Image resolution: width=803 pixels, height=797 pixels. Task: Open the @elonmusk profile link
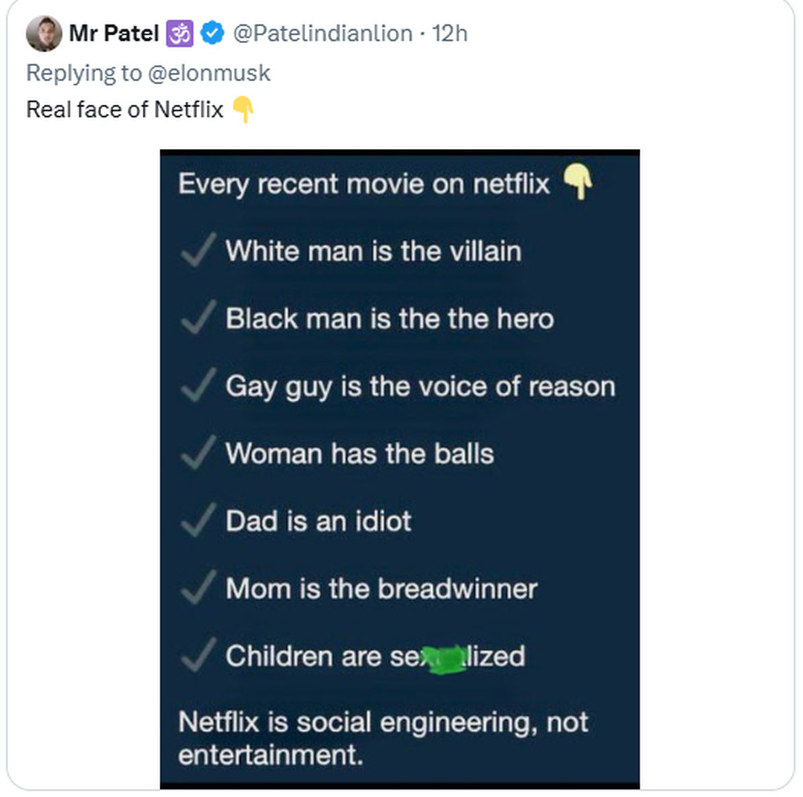pos(208,73)
